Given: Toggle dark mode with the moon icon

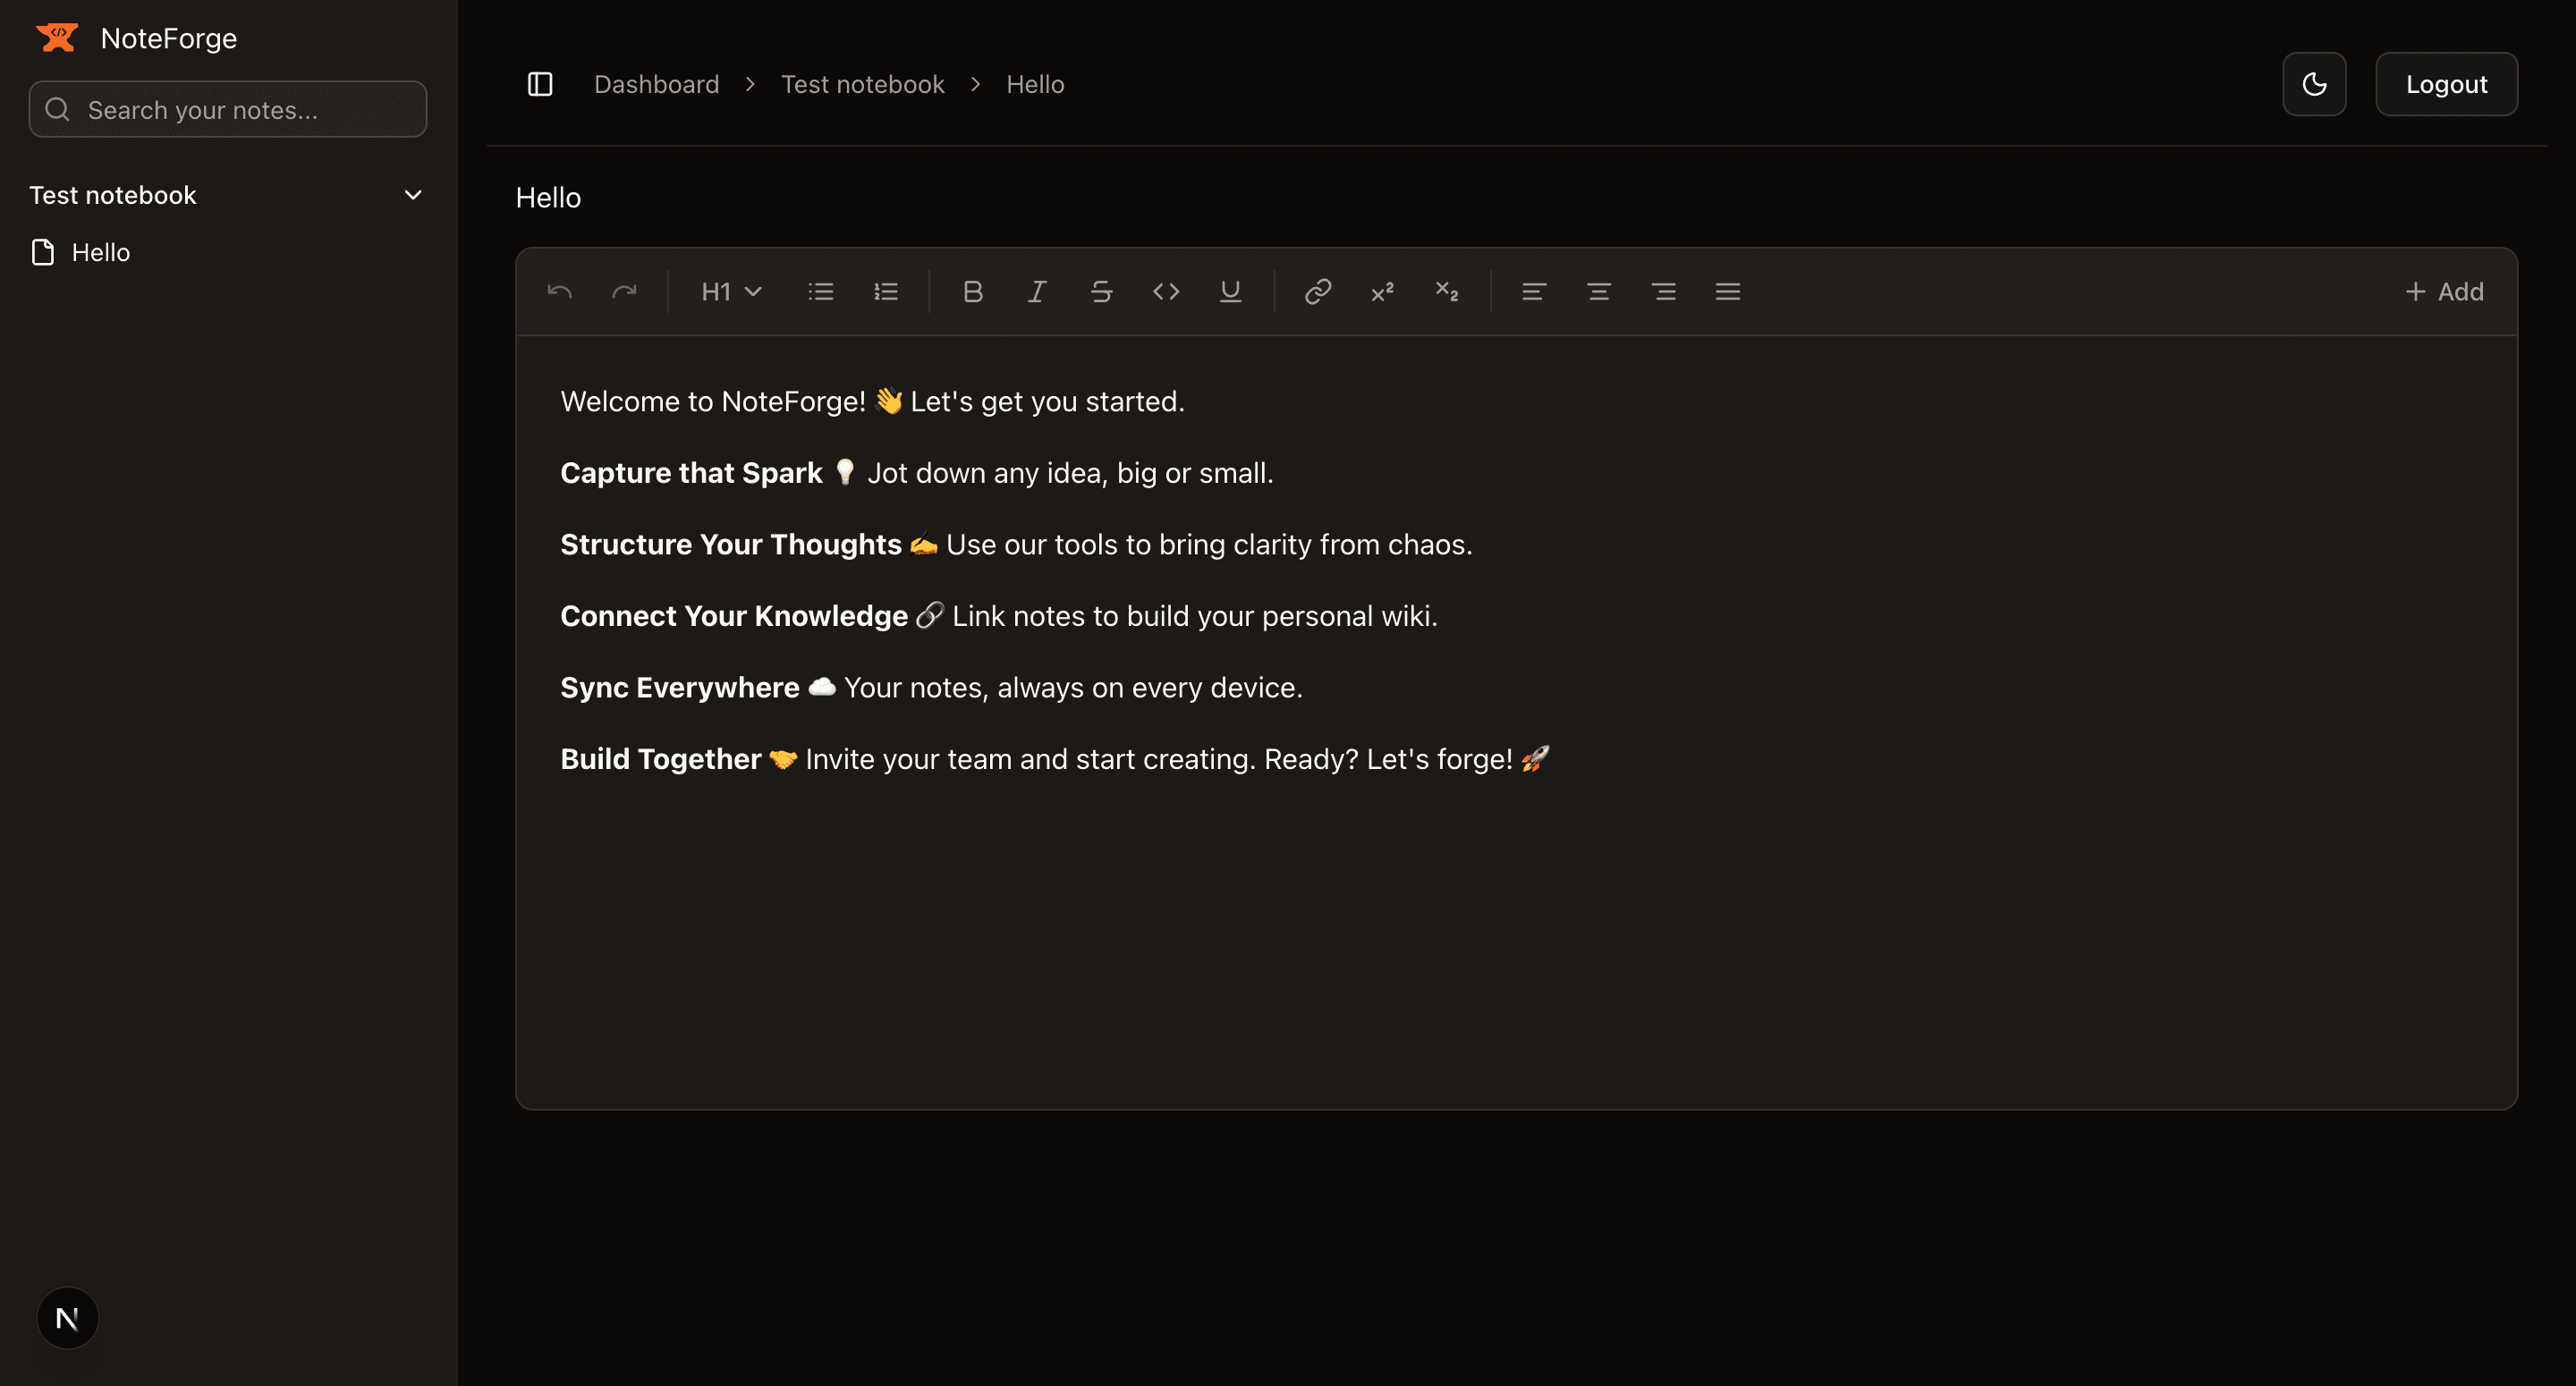Looking at the screenshot, I should [x=2314, y=84].
